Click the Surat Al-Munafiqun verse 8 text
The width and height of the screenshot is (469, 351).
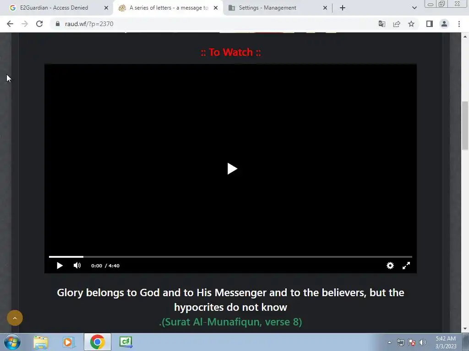pos(231,322)
